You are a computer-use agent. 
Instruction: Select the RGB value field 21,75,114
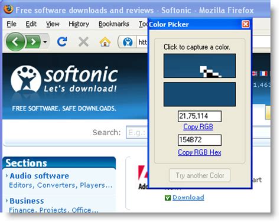(200, 116)
